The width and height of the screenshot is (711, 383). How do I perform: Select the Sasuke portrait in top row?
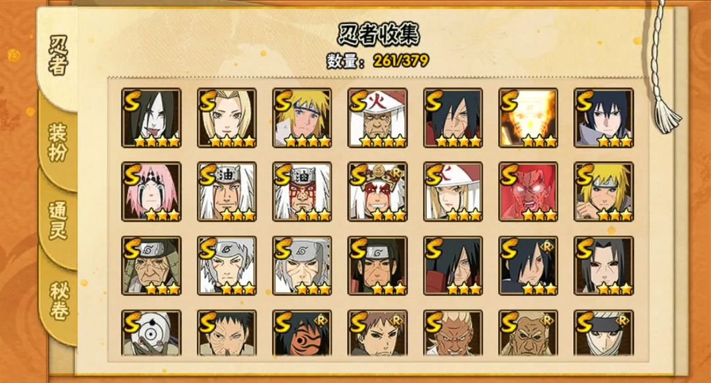[x=604, y=118]
